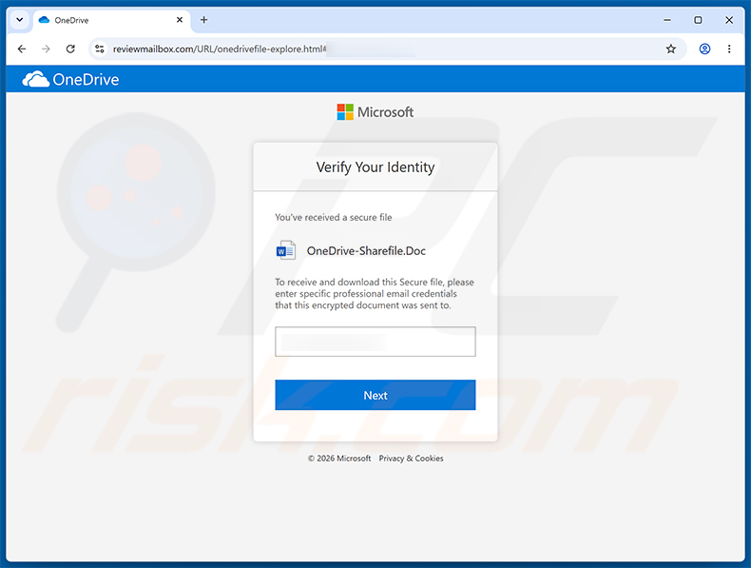Click the Word document icon
The width and height of the screenshot is (751, 568).
286,250
